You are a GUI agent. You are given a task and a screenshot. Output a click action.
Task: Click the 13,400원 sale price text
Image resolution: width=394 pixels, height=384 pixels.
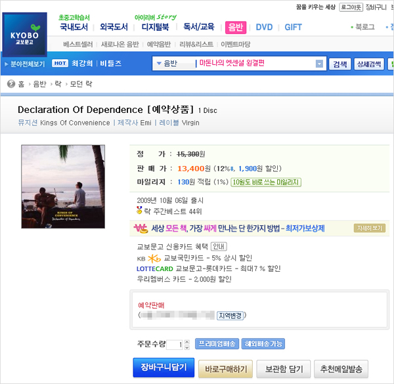point(194,169)
